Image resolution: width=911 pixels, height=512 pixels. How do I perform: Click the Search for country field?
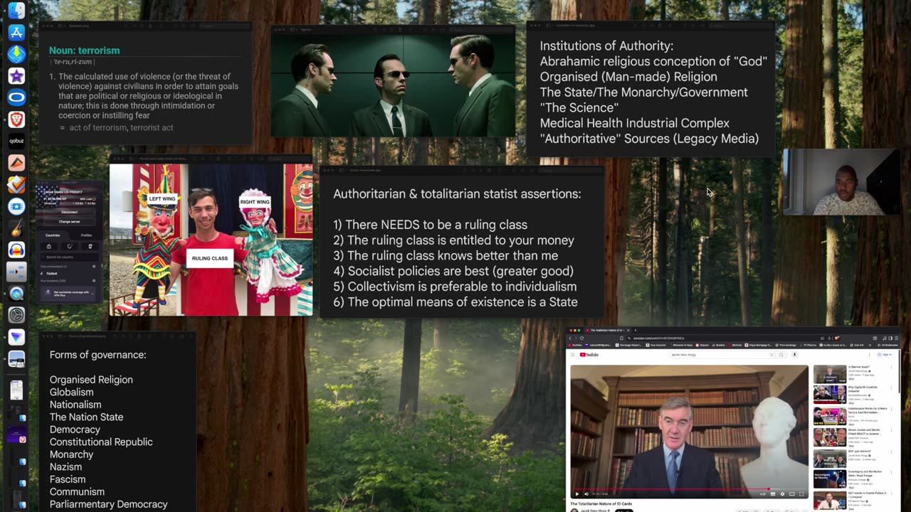click(x=69, y=257)
